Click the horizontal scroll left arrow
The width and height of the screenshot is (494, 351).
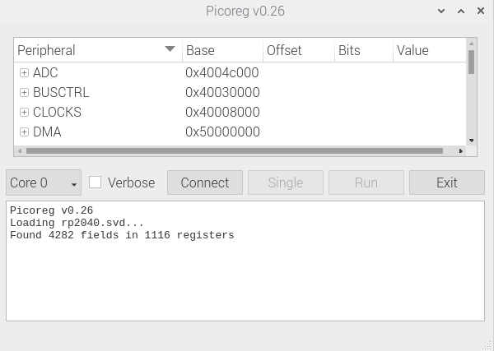19,151
